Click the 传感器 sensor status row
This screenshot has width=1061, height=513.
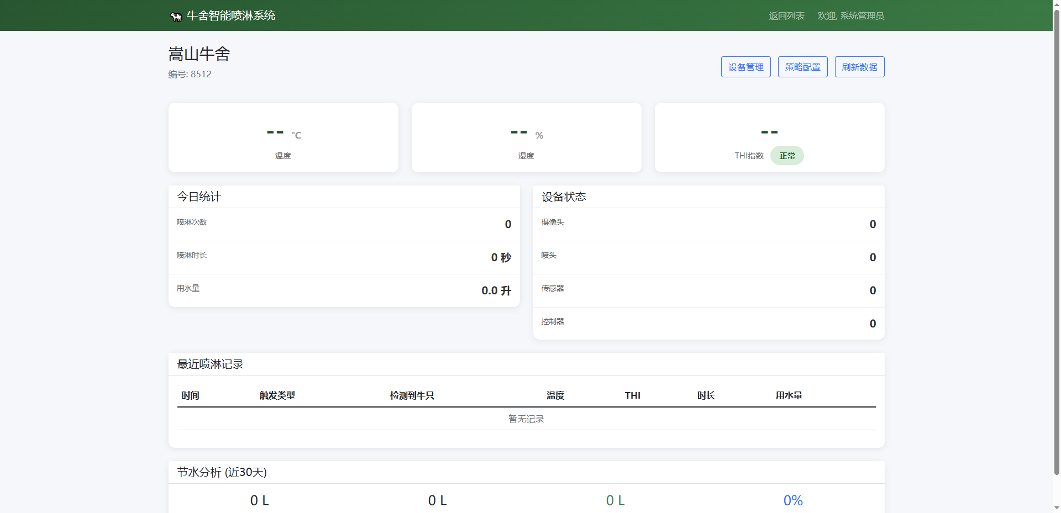click(x=708, y=290)
